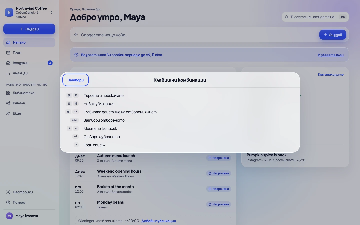Screen dimensions: 360x225
Task: Click the question mark key in shortcuts list
Action: 76,145
